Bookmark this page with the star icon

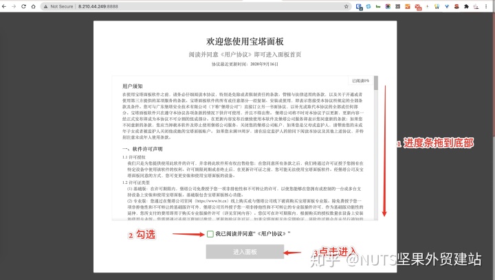click(346, 6)
